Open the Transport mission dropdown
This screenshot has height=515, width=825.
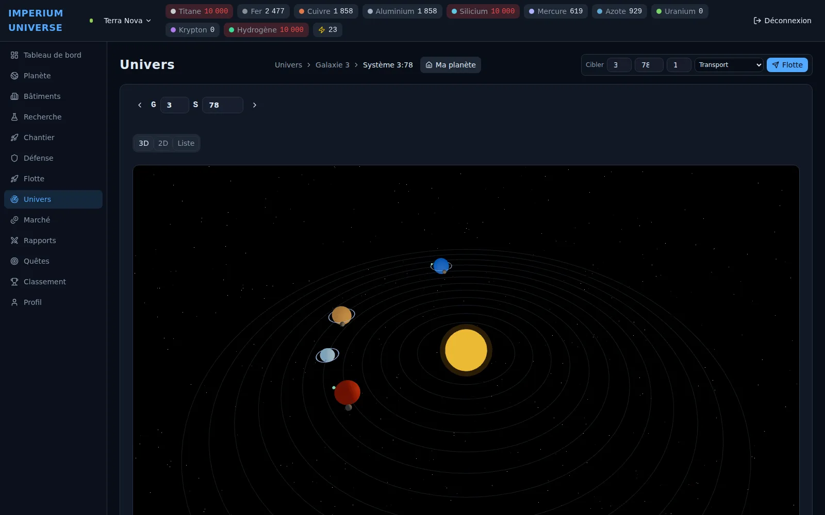click(x=729, y=65)
